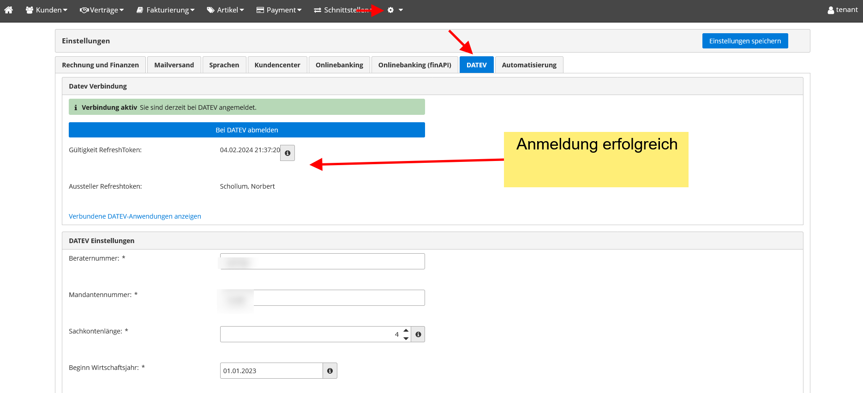Click the Beginn Wirtschaftsjahr date field

point(271,371)
